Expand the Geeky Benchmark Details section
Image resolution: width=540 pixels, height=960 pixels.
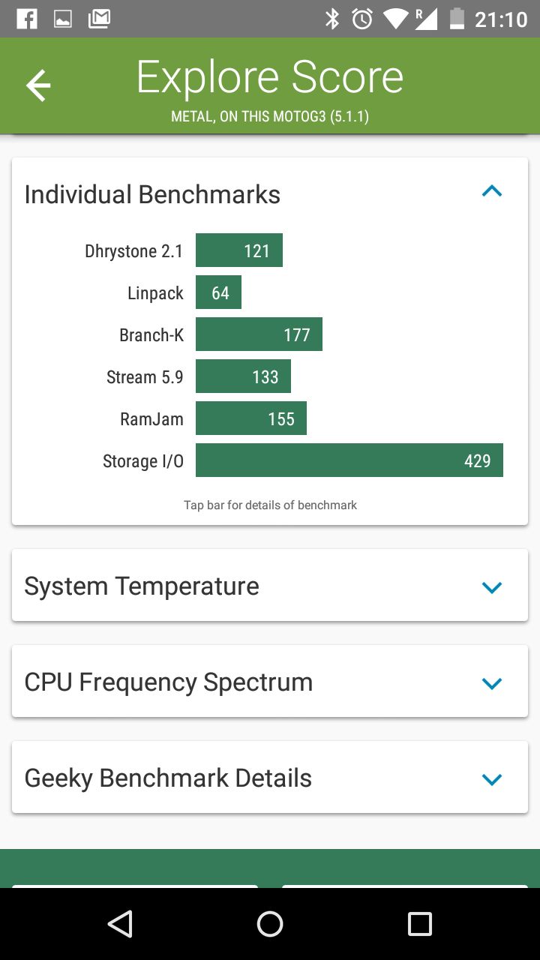492,779
